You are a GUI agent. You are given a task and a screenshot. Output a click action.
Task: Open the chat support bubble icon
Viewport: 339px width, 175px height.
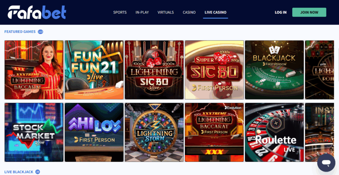pyautogui.click(x=326, y=163)
